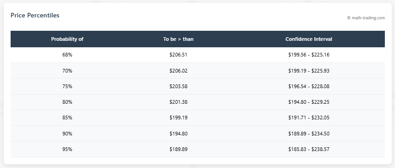Click the 95% probability cell
395x168 pixels.
(x=67, y=149)
